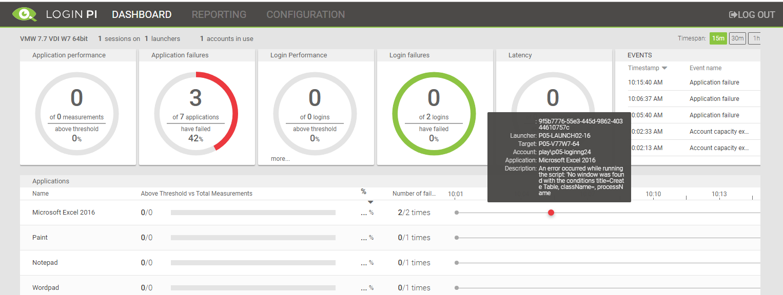Open the 0:02:13 Account capacity event

point(695,148)
